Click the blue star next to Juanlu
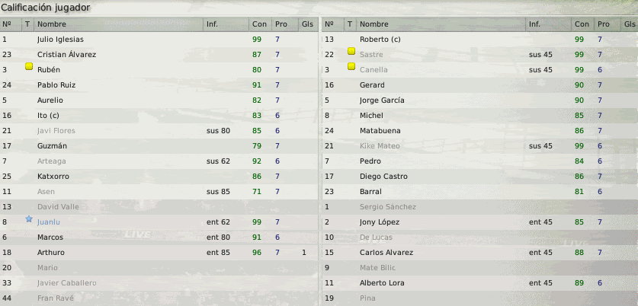This screenshot has height=306, width=638. pyautogui.click(x=29, y=219)
